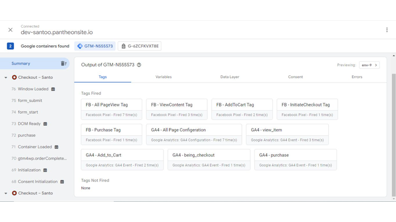Click the Consent Initialization badge icon
396x222 pixels.
[x=62, y=181]
